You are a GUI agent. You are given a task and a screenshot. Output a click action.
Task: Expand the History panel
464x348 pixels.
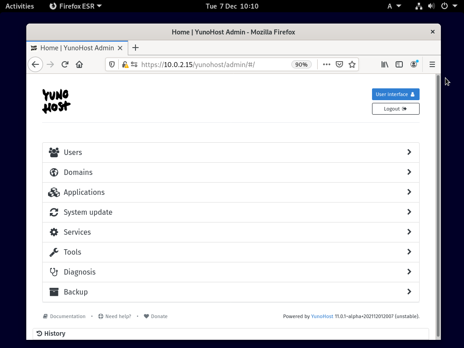click(231, 334)
